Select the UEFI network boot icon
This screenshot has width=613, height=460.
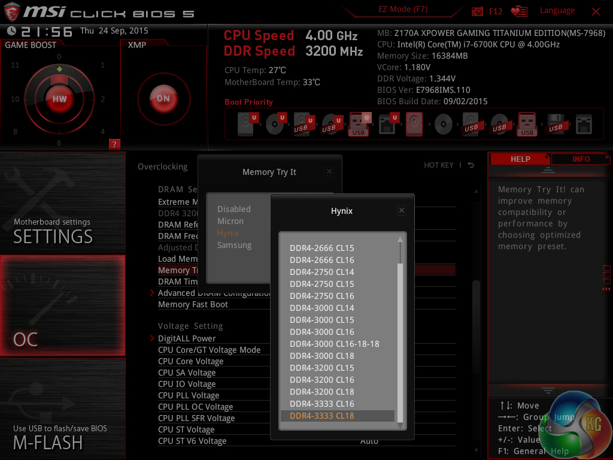pyautogui.click(x=388, y=124)
